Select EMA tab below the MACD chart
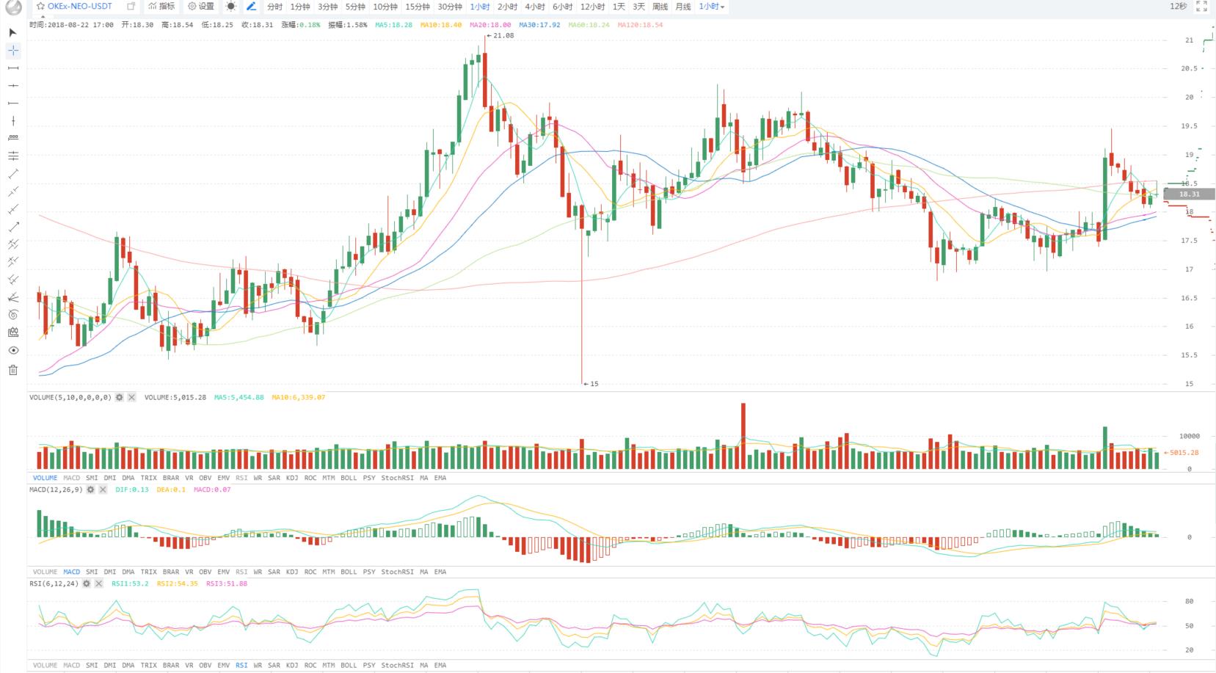 pos(440,572)
